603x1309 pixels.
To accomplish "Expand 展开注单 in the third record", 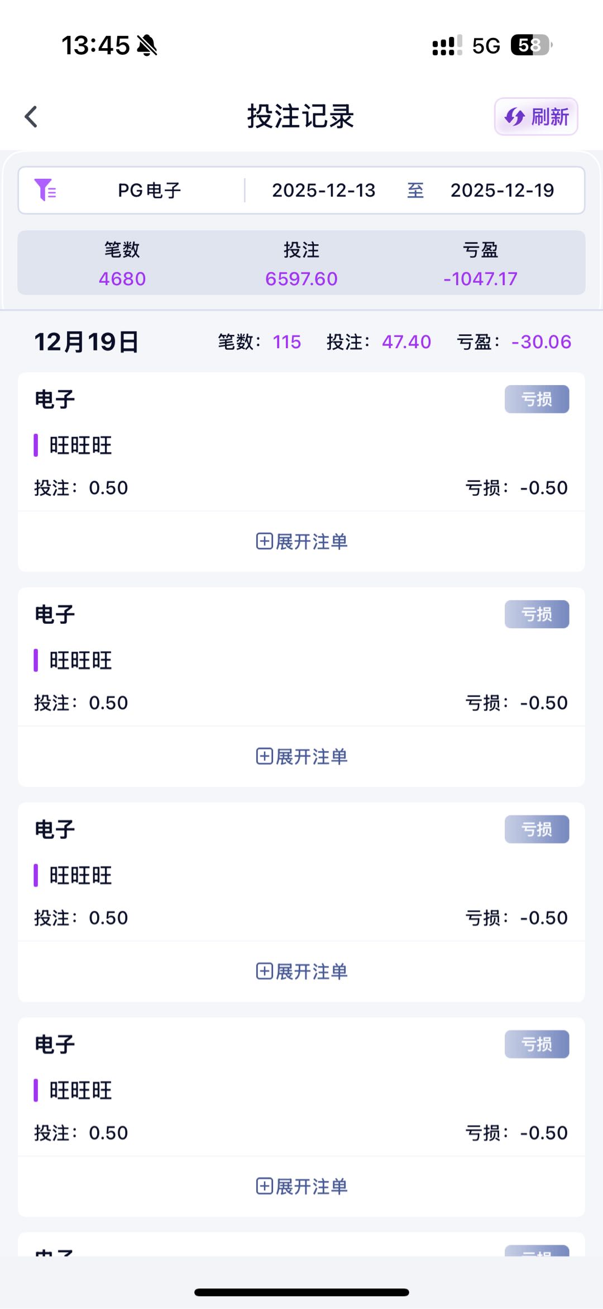I will click(x=301, y=971).
